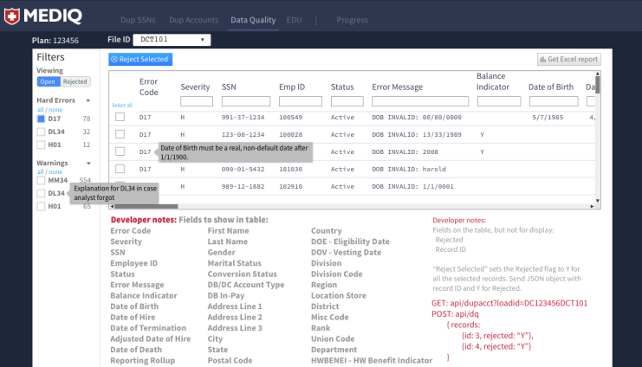Check the row with SSN 991-37-1234

120,117
